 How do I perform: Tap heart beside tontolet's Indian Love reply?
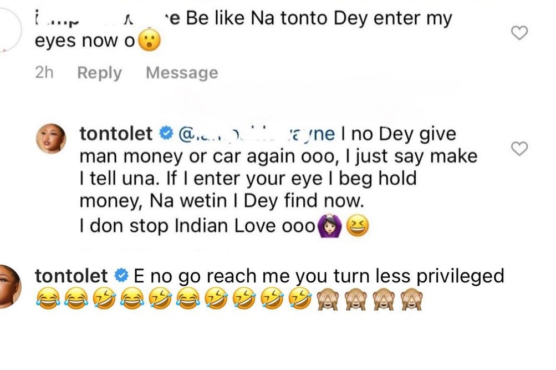click(x=519, y=149)
